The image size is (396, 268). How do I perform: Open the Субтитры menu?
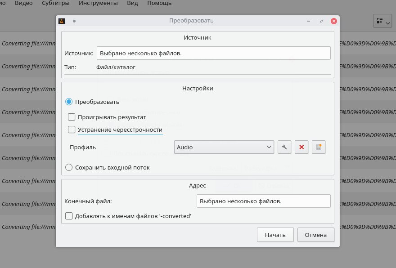click(x=56, y=3)
